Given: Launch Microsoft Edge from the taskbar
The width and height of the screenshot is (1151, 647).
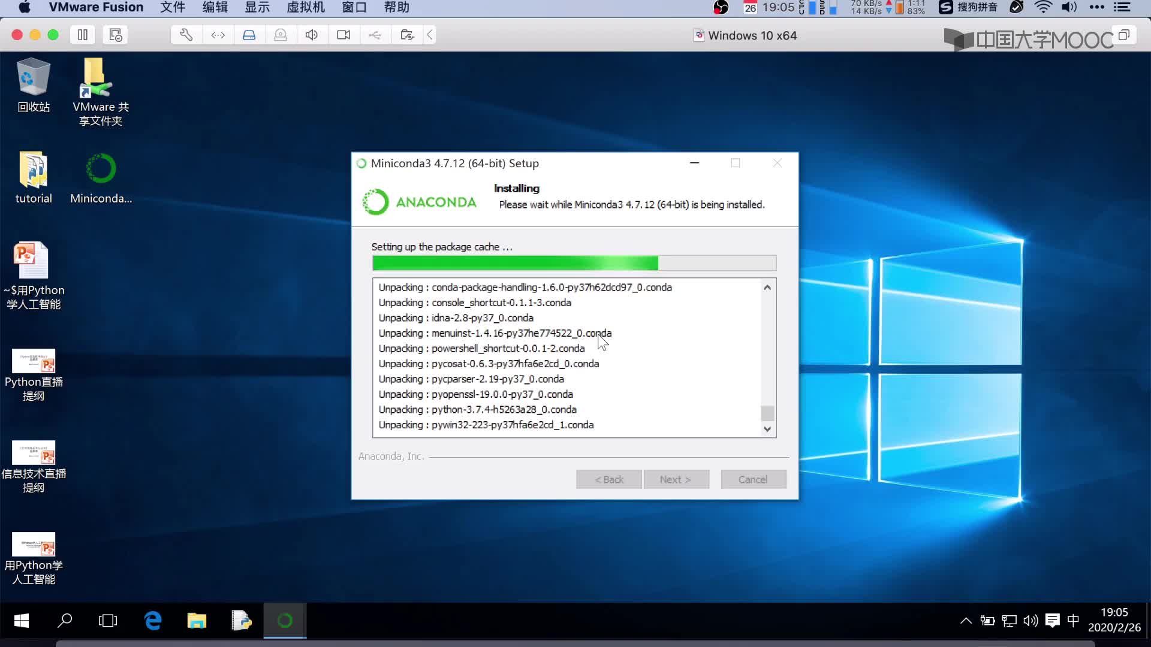Looking at the screenshot, I should tap(153, 621).
